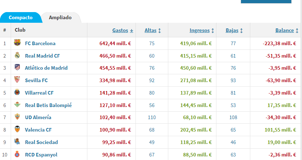Click Real Madrid's -51,35 mill. € balance

click(x=281, y=56)
